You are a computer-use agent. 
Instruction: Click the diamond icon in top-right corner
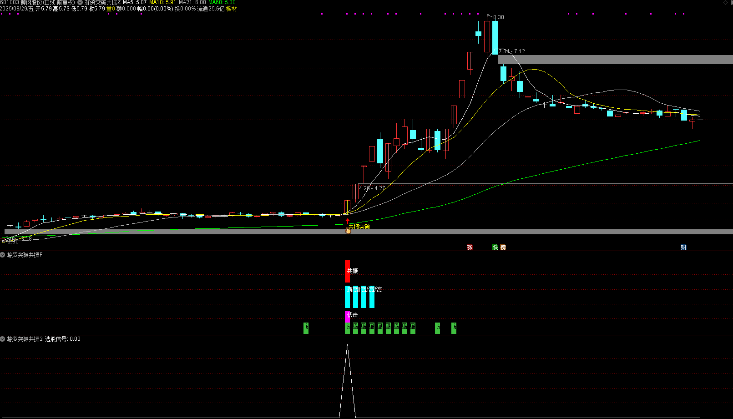tap(725, 3)
